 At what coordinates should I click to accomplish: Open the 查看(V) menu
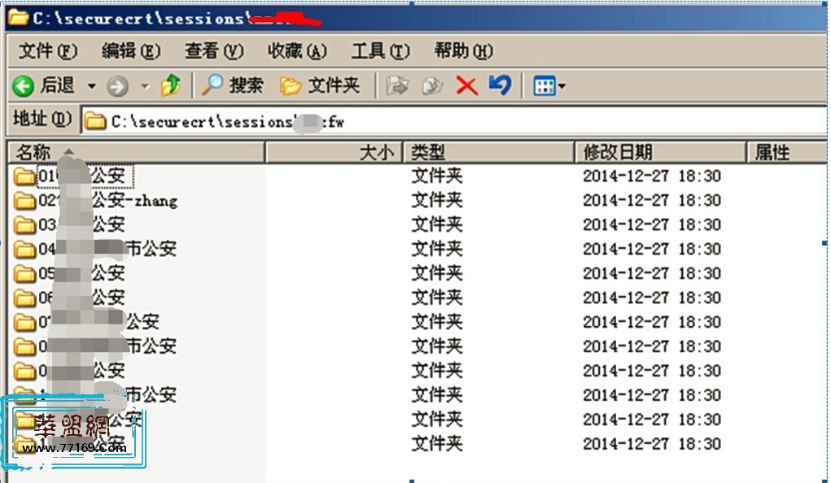coord(214,51)
